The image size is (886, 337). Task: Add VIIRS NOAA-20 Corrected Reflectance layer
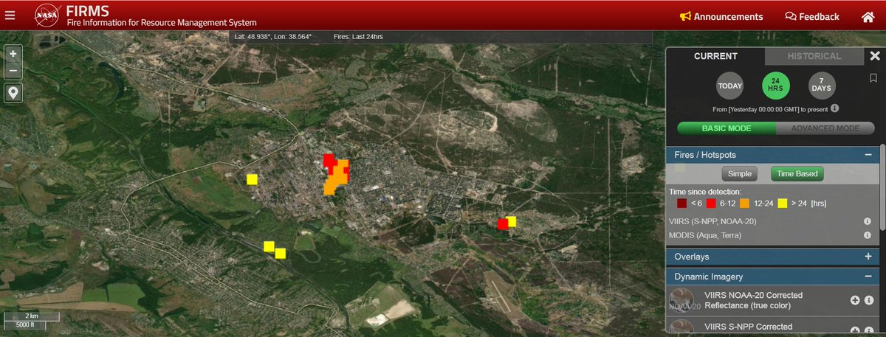[855, 300]
